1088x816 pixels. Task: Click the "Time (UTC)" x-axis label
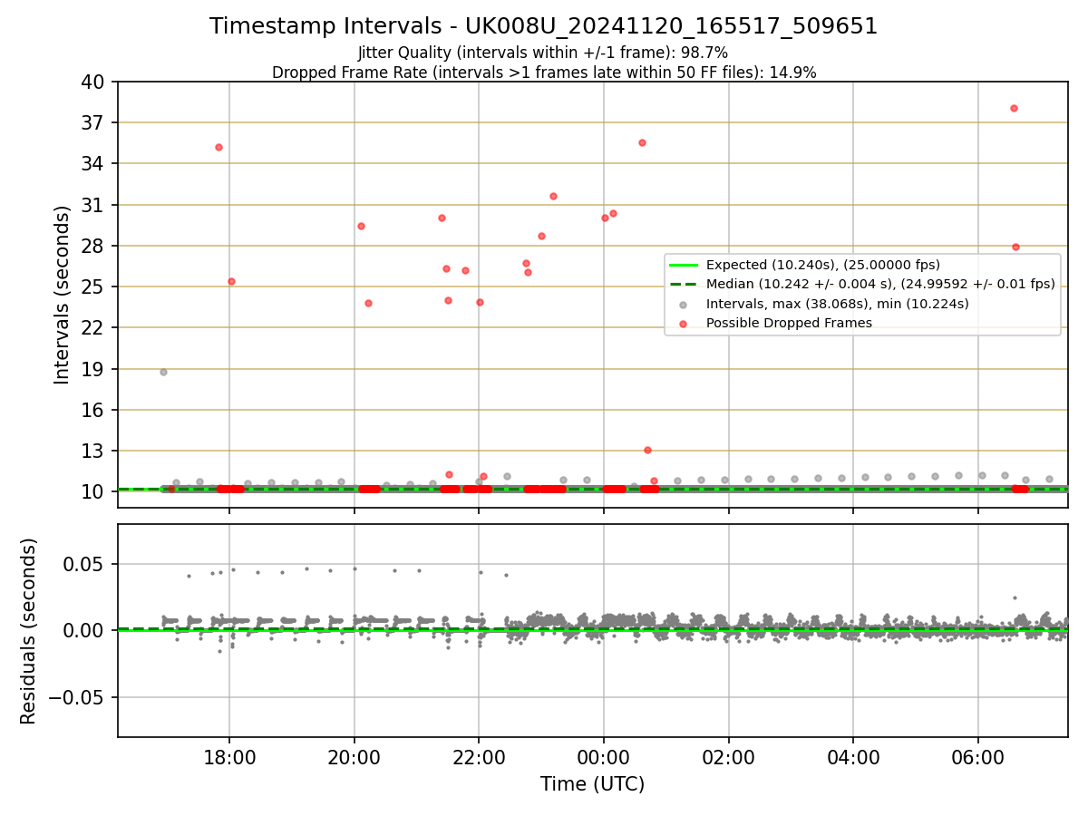click(x=592, y=784)
